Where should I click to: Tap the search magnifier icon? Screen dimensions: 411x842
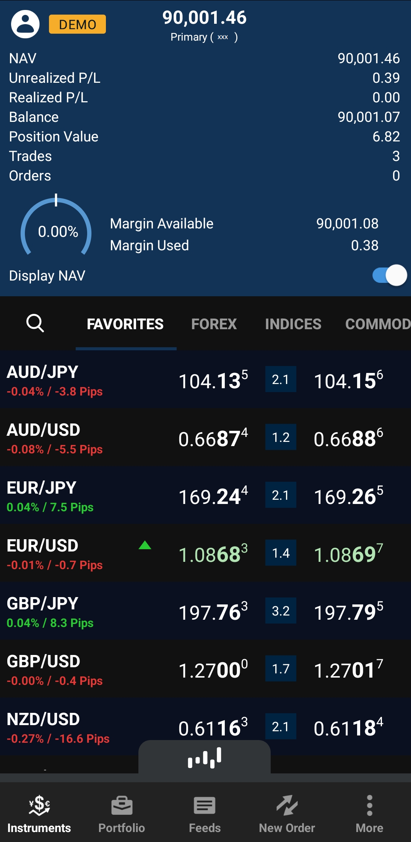pos(35,323)
